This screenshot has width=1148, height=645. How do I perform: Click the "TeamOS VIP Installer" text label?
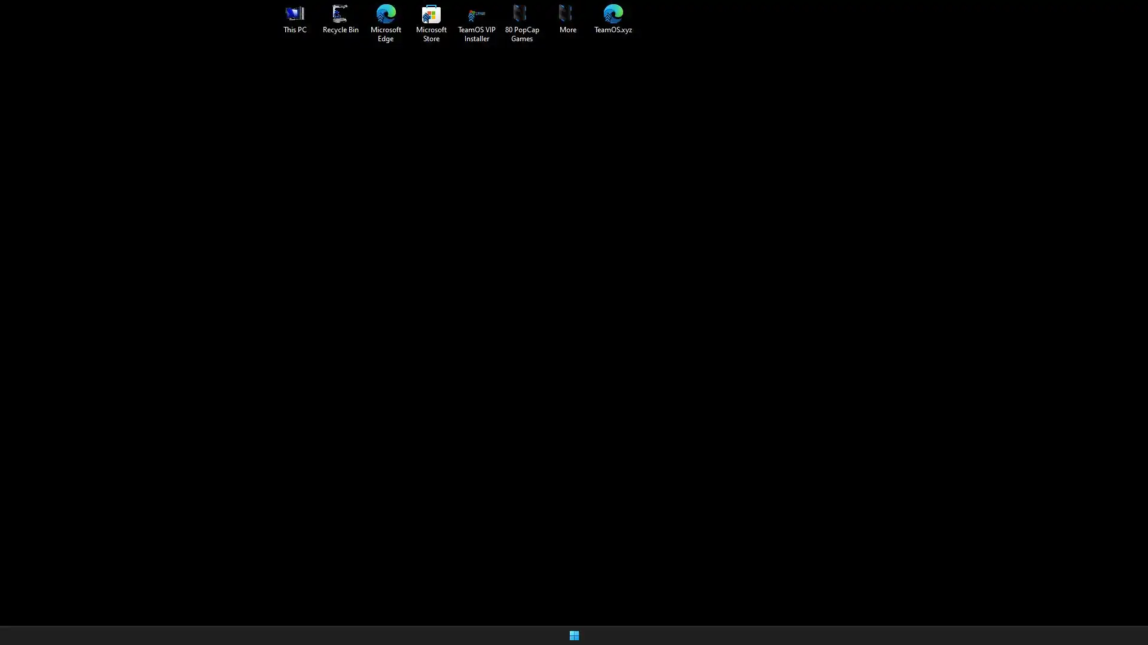(x=477, y=34)
